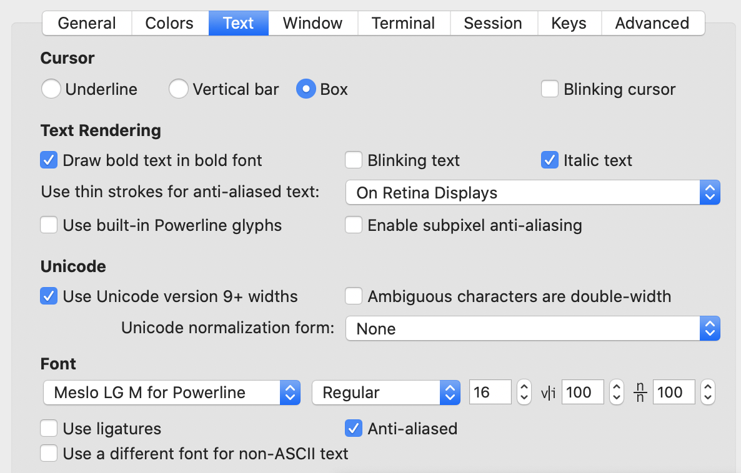Turn on Blinking text
The image size is (741, 473).
tap(354, 160)
